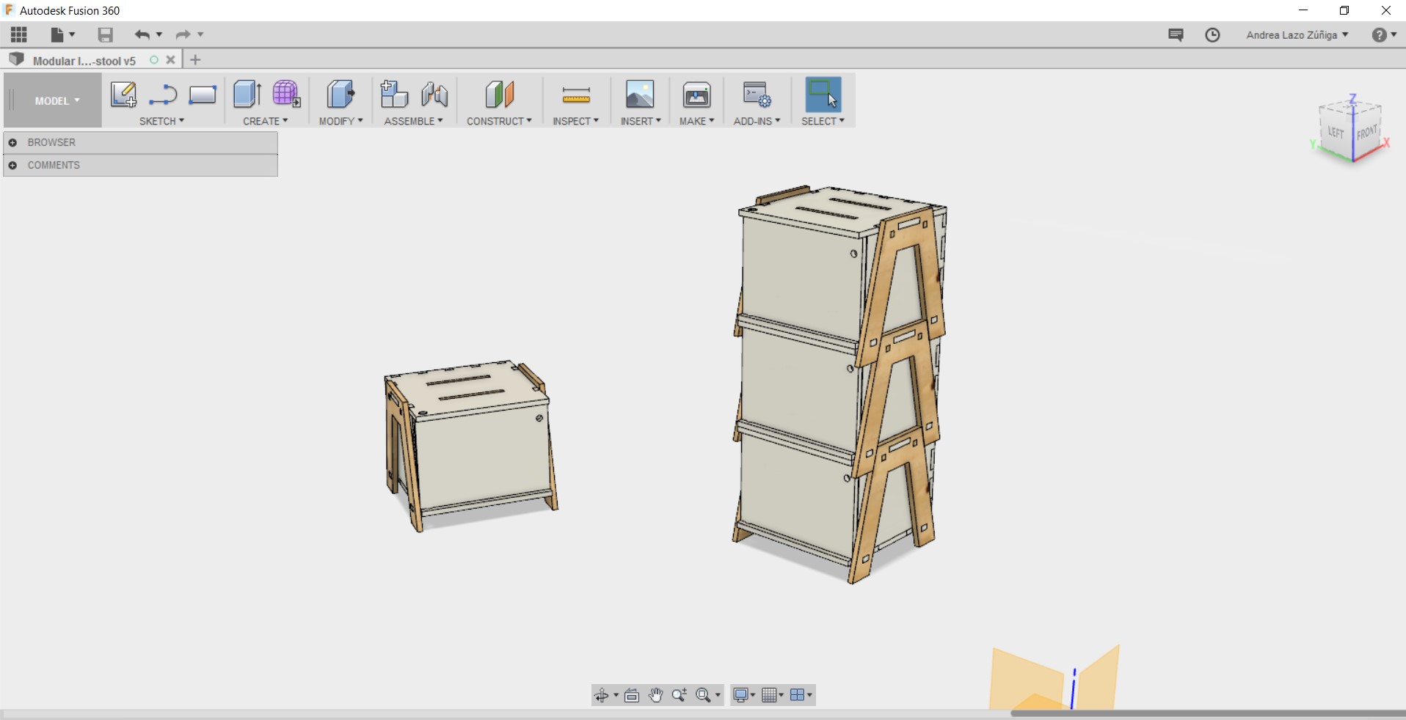Close the Autodesk Fusion 360 window
The image size is (1406, 720).
(x=1386, y=10)
